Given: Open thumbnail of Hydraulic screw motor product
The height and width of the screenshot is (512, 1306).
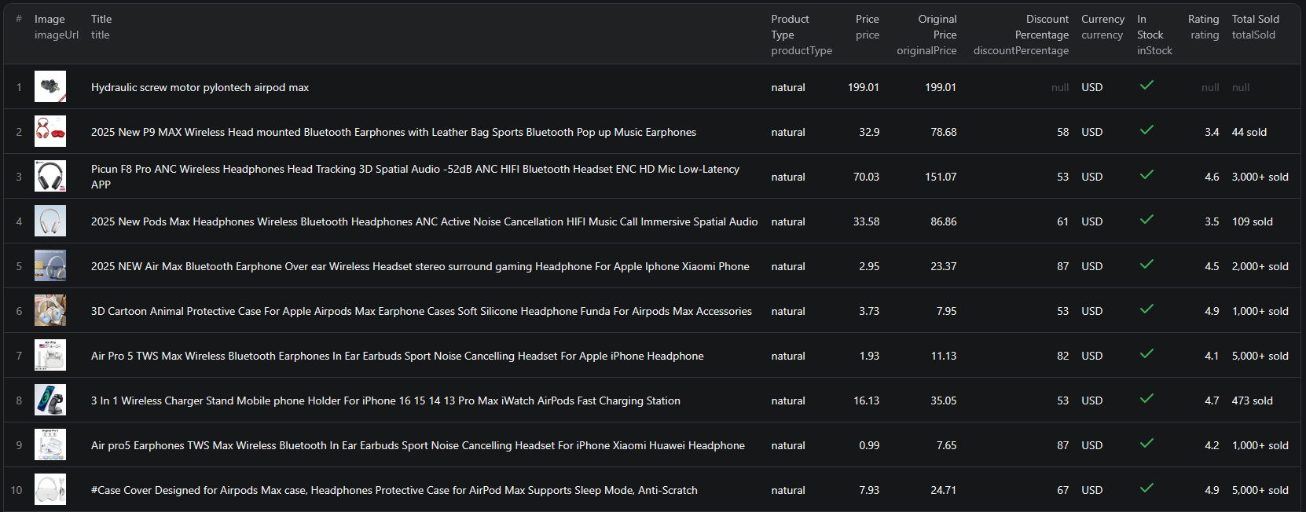Looking at the screenshot, I should (50, 87).
